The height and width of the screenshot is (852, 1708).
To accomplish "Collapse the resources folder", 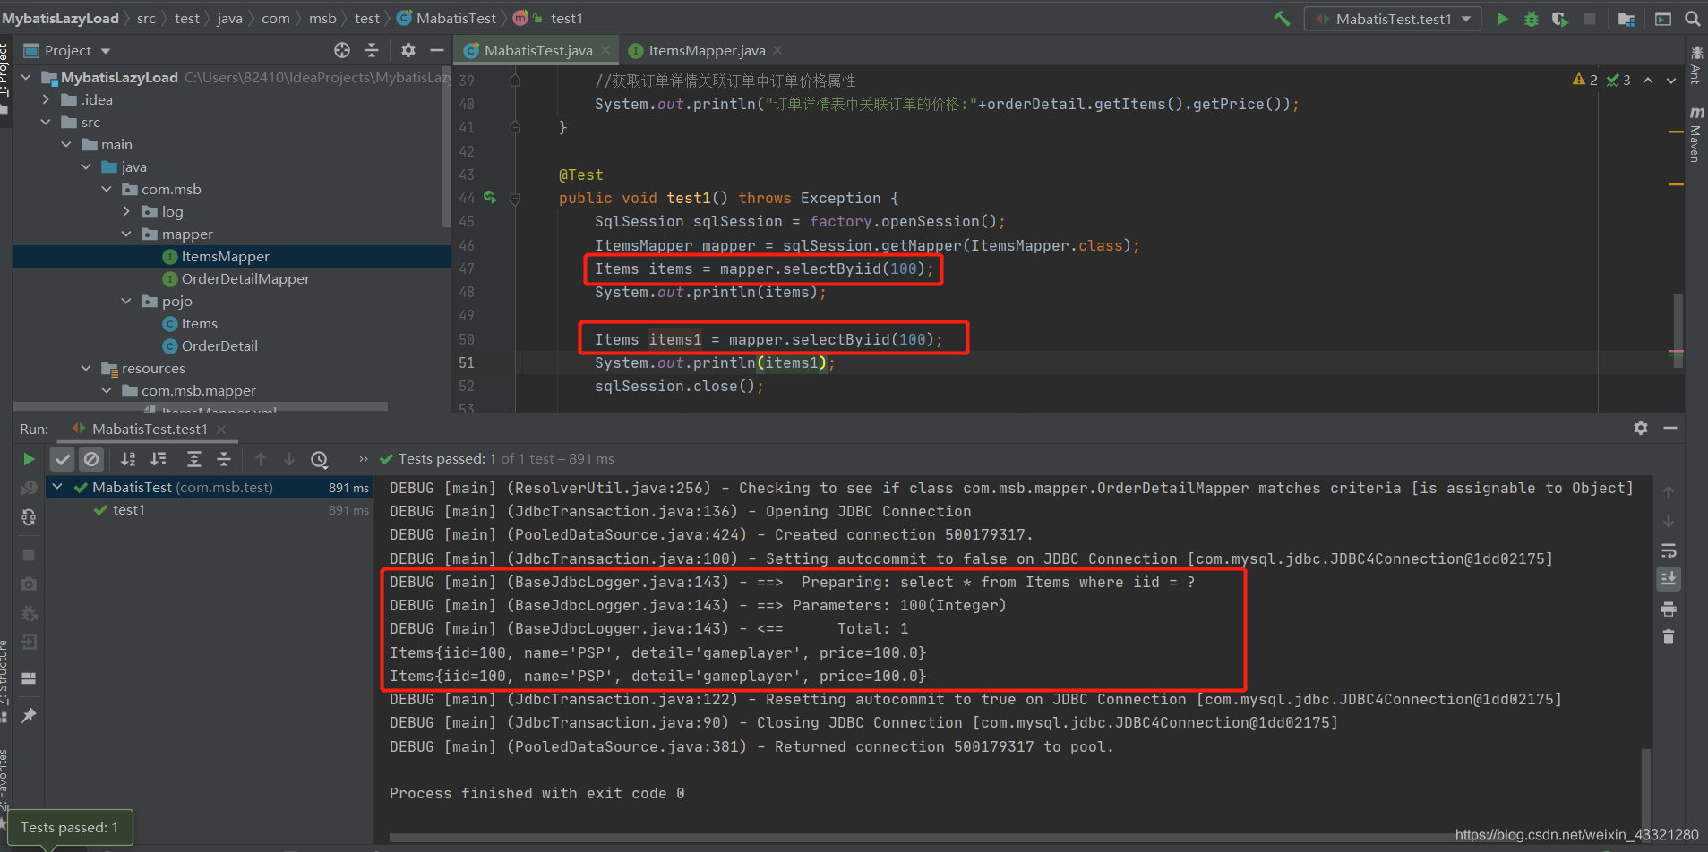I will 86,369.
